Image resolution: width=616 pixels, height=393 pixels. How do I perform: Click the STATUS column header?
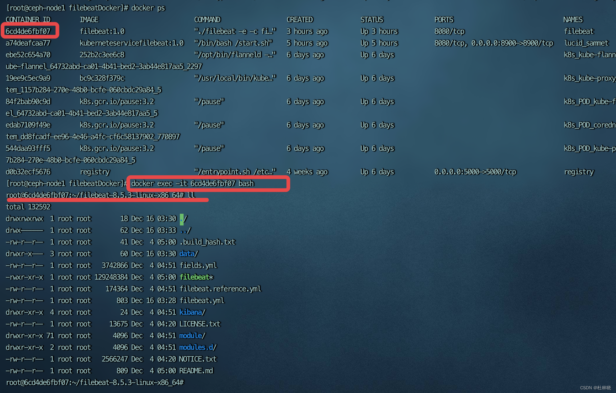click(x=372, y=19)
